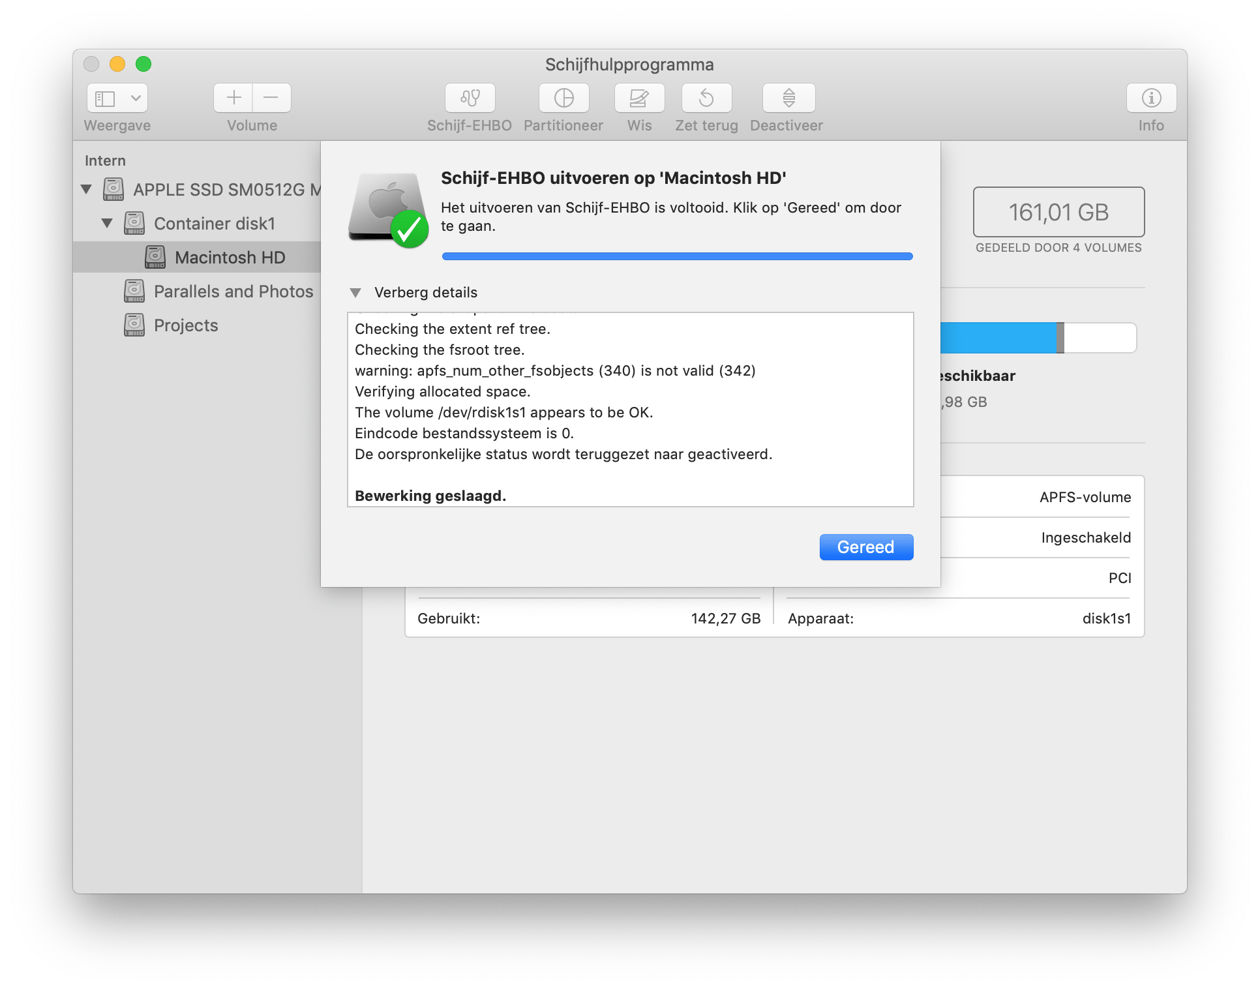The image size is (1260, 990).
Task: Toggle the sidebar view button
Action: 105,98
